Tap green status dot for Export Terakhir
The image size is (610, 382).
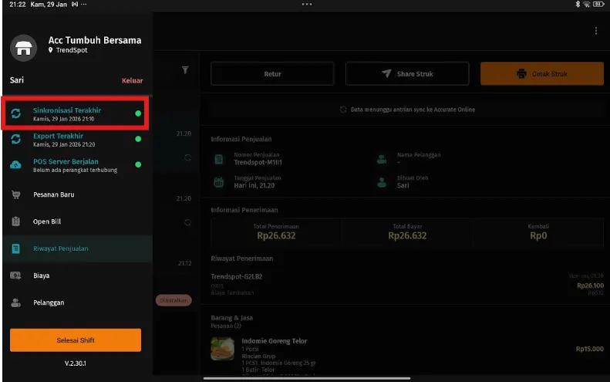pyautogui.click(x=138, y=139)
